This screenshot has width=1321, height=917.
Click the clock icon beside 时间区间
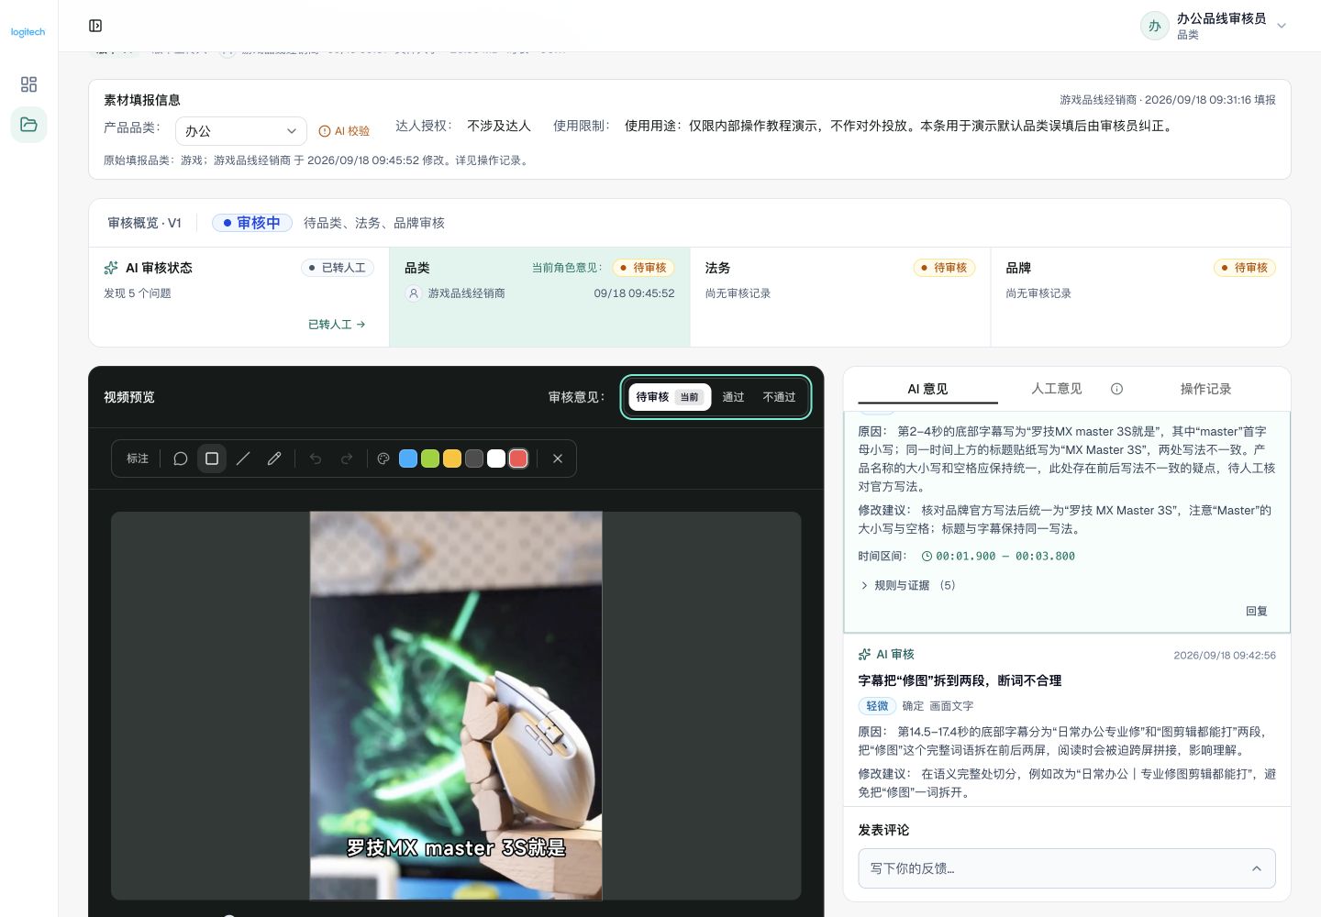click(x=927, y=557)
